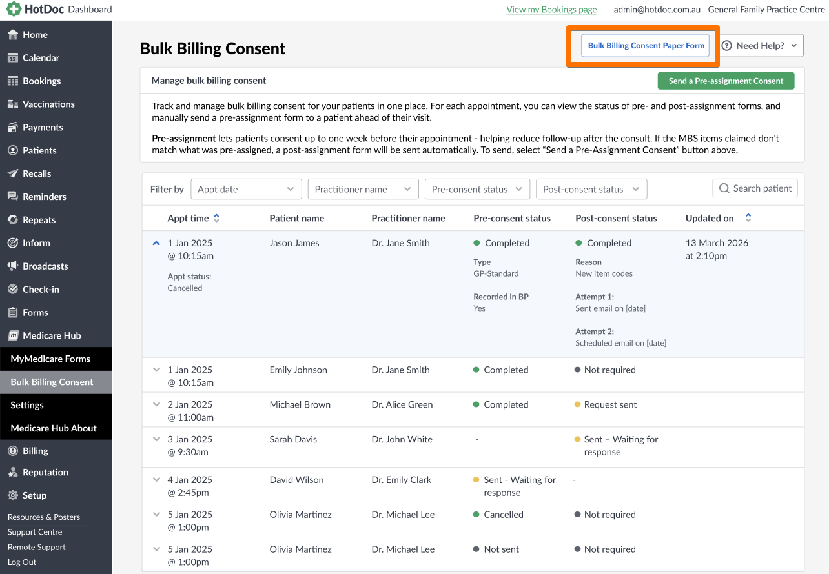Open the Check-in checkmark icon
Image resolution: width=829 pixels, height=574 pixels.
point(12,290)
